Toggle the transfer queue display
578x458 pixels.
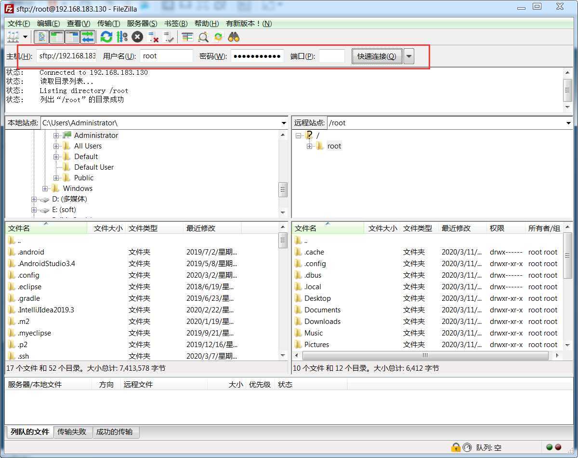[88, 37]
